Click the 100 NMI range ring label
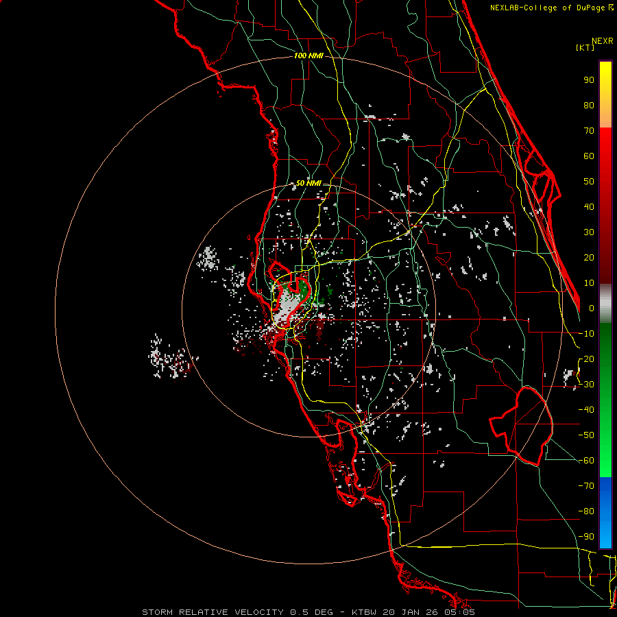This screenshot has width=617, height=617. [x=308, y=56]
